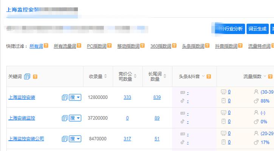Filter by 流量特点词
The image size is (274, 151).
pyautogui.click(x=259, y=46)
